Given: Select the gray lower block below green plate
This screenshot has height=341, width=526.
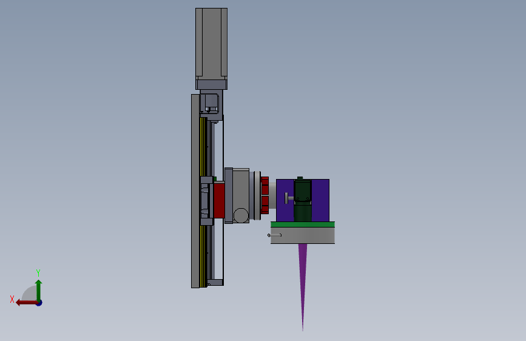Looking at the screenshot, I should 303,235.
